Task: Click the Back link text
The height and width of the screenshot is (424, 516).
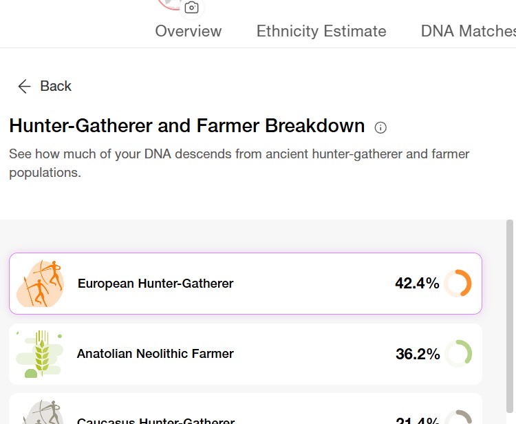Action: pos(56,86)
